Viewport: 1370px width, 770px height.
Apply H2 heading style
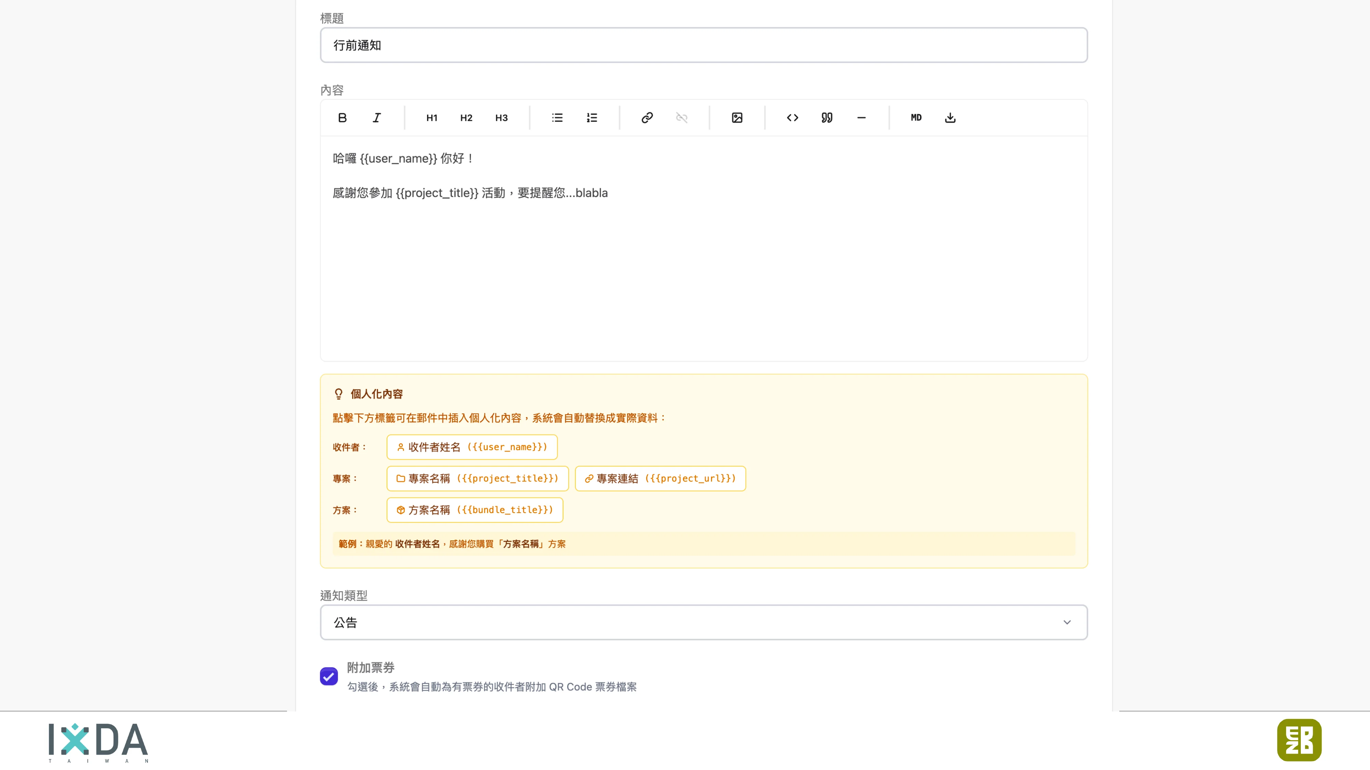[466, 117]
